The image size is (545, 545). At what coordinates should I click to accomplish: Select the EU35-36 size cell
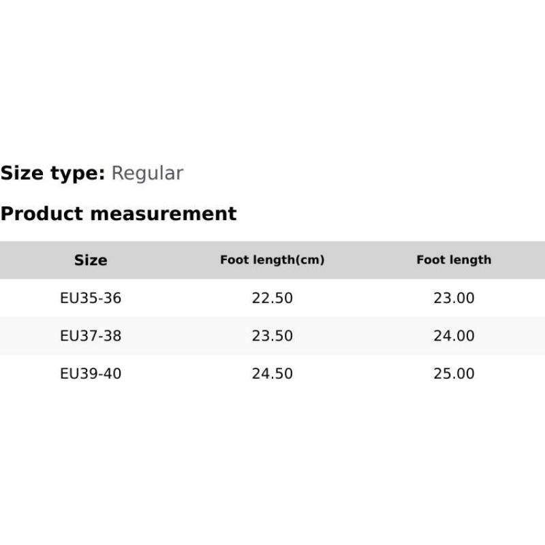pos(91,298)
